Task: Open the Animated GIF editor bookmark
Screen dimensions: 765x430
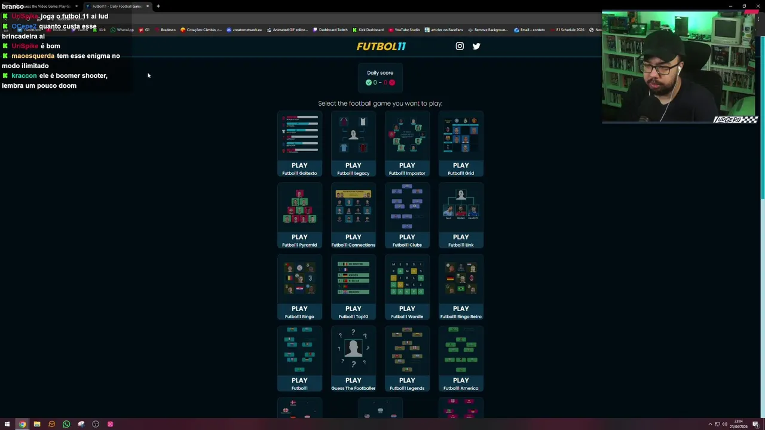Action: coord(287,30)
